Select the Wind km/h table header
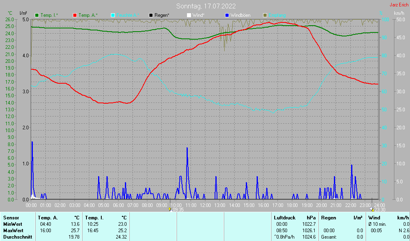Image resolution: width=410 pixels, height=241 pixels. point(388,218)
